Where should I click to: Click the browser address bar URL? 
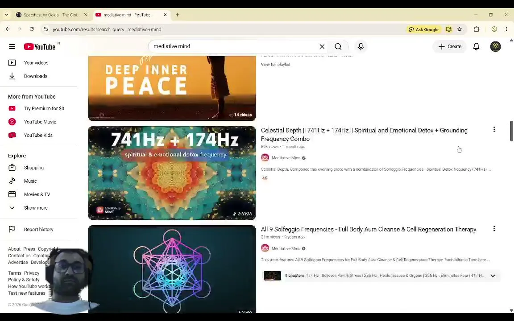[107, 29]
